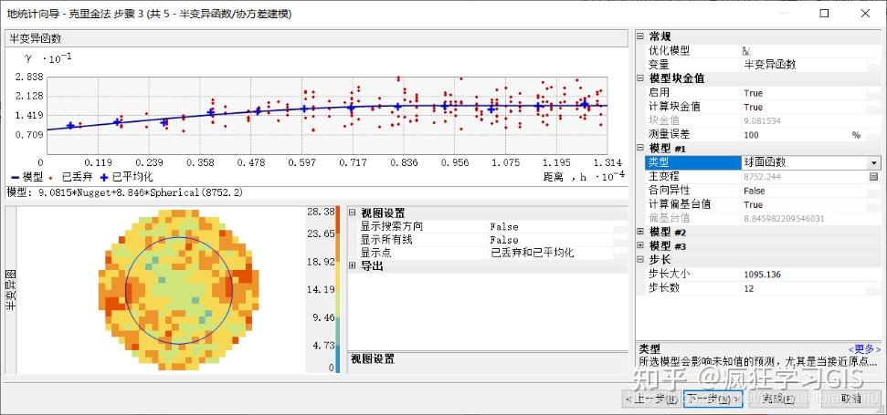Expand the 模型 #2 section
Viewport: 887px width, 415px height.
640,232
